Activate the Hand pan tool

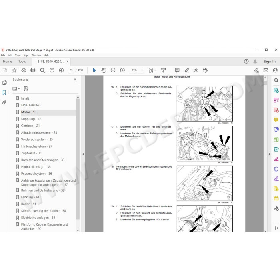(104, 70)
